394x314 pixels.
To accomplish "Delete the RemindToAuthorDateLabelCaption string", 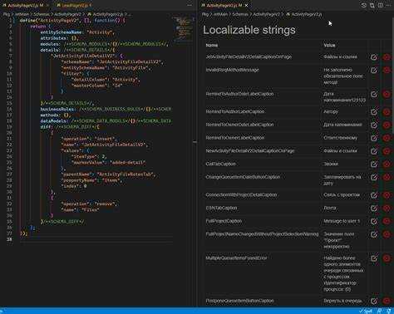I will [x=387, y=95].
